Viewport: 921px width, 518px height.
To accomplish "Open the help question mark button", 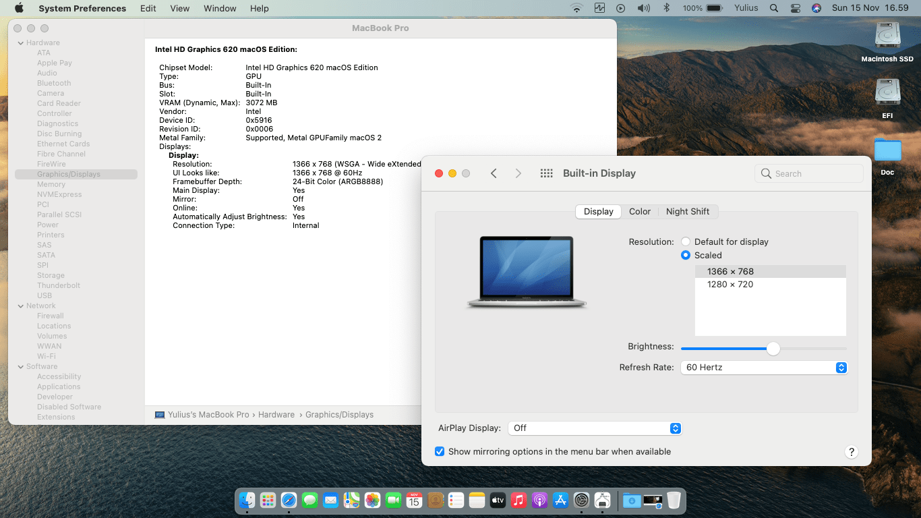I will tap(851, 452).
